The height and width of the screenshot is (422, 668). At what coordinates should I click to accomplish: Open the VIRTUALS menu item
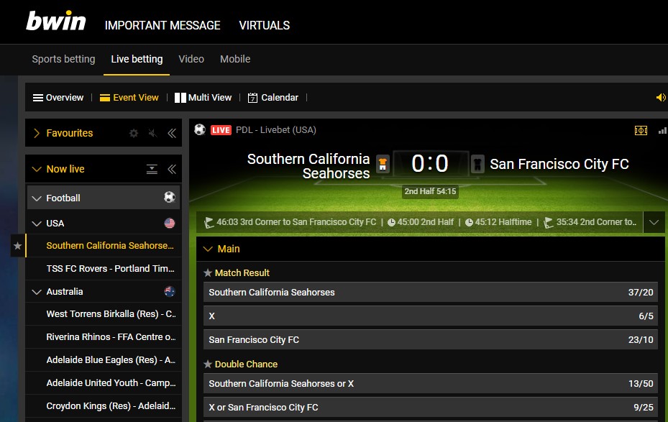pos(265,26)
